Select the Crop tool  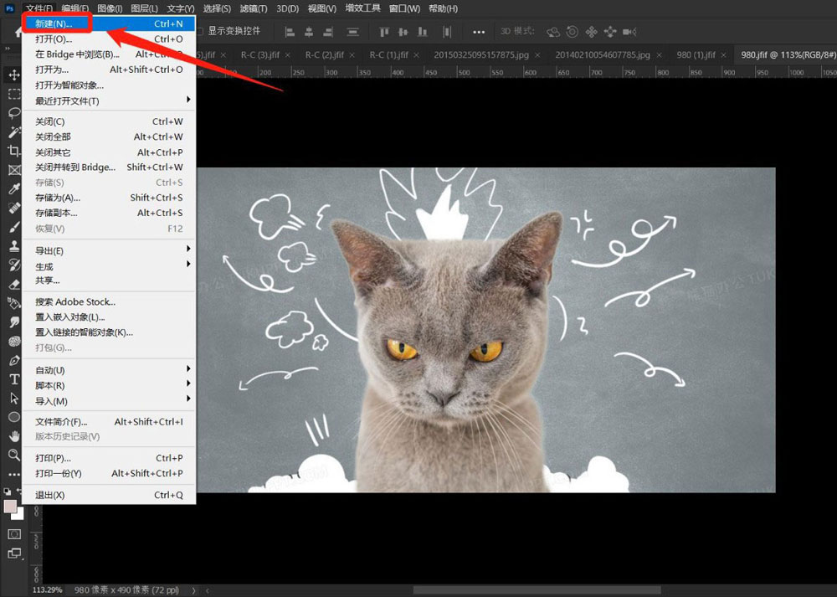14,151
